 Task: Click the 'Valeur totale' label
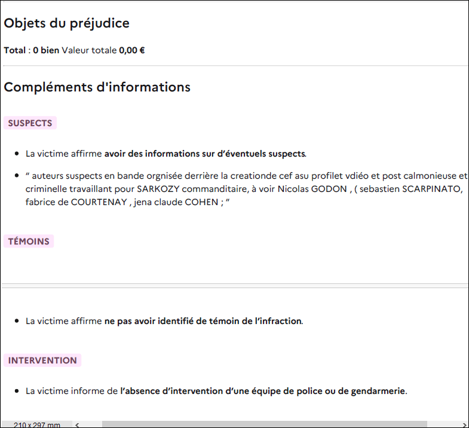coord(89,50)
